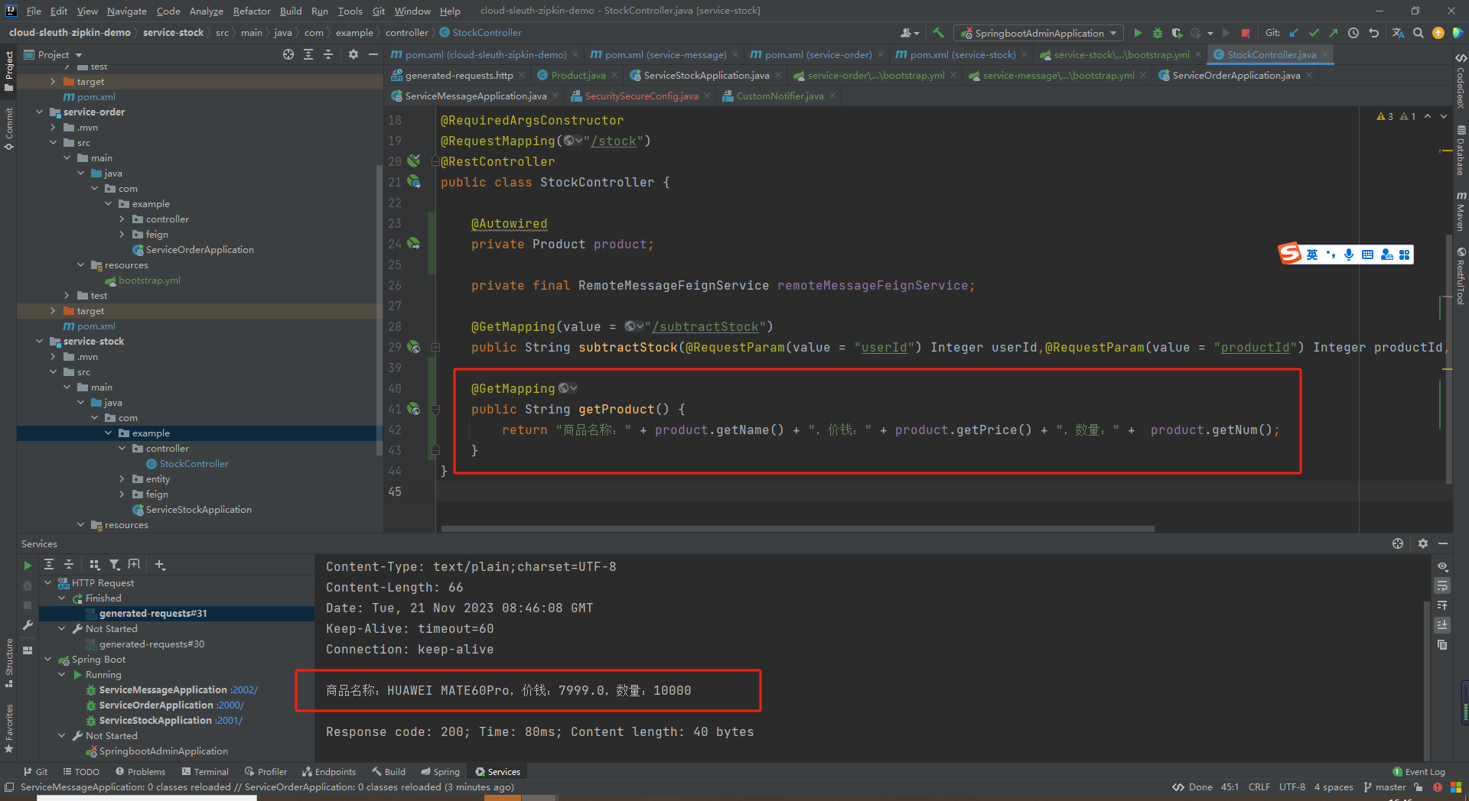Collapse the HTTP Request node in Services
The image size is (1469, 801).
pyautogui.click(x=47, y=582)
